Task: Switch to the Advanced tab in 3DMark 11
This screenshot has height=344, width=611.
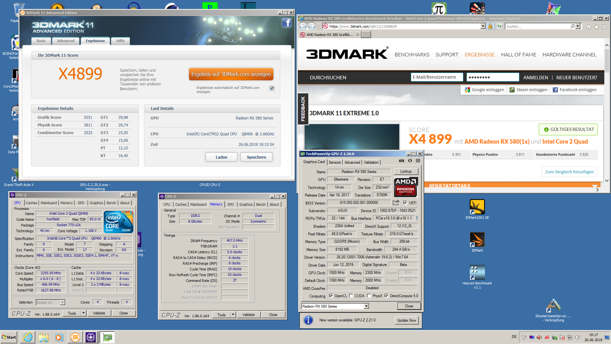Action: point(66,41)
